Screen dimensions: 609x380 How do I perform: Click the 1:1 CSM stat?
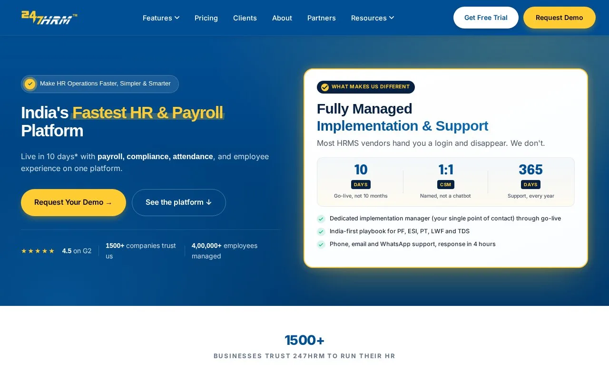click(x=446, y=181)
